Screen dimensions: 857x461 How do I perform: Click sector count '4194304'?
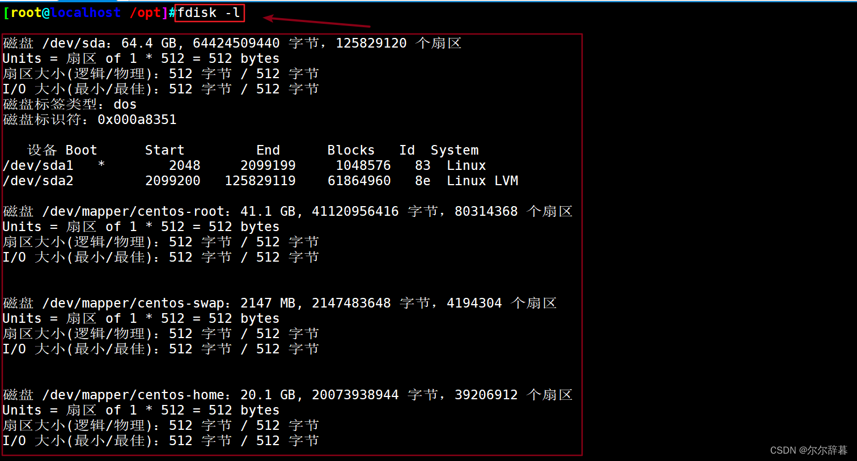click(474, 303)
